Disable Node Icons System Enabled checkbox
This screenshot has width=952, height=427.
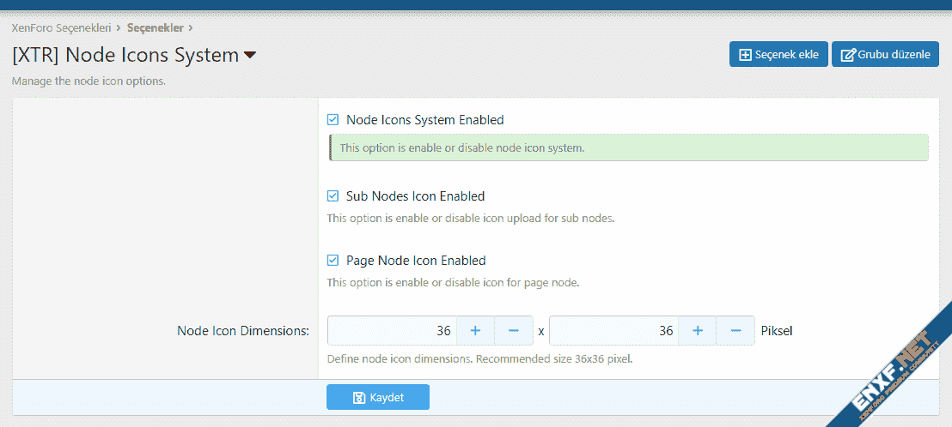click(333, 120)
